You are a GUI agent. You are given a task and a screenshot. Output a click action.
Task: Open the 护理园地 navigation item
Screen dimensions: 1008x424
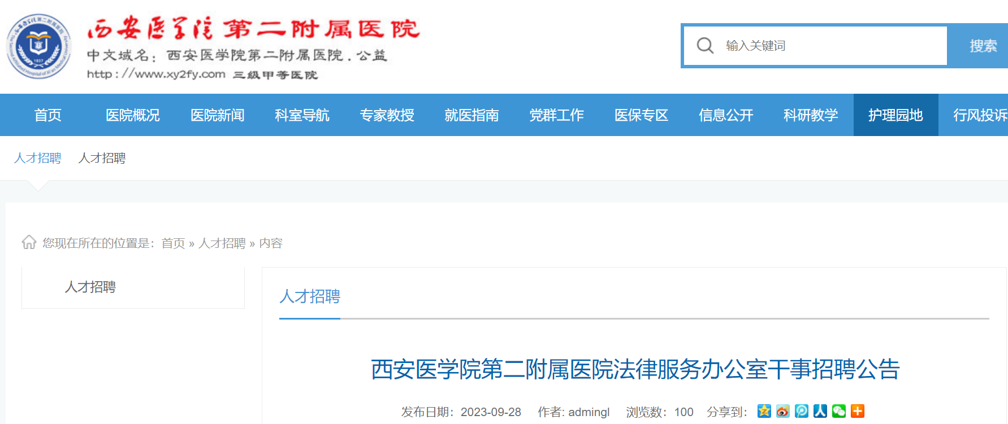point(895,115)
